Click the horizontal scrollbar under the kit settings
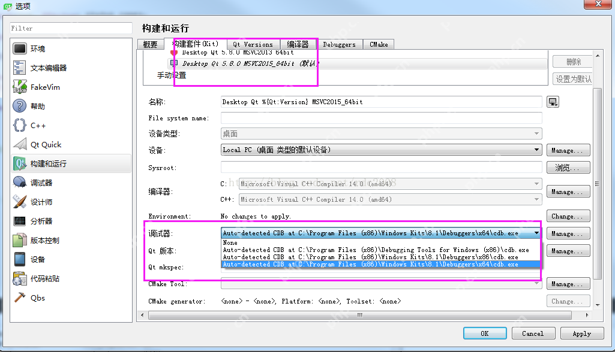 coord(360,315)
